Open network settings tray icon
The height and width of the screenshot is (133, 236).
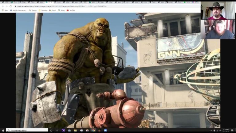click(x=217, y=131)
